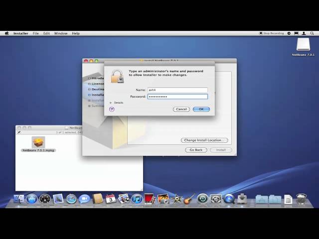319x239 pixels.
Task: Click the Password input field
Action: (x=177, y=97)
